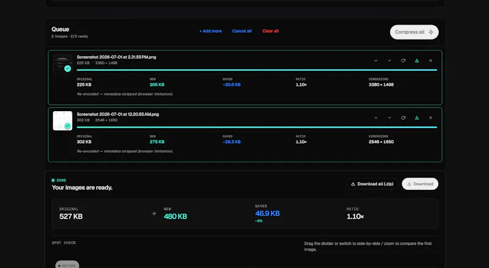
Task: Click the 'Your images are ready.' heading
Action: (82, 187)
